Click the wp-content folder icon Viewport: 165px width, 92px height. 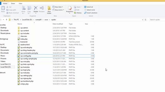pos(19,31)
